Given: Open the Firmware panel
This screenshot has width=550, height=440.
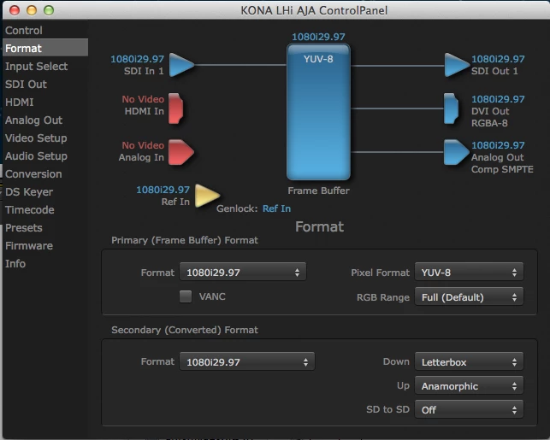Looking at the screenshot, I should click(x=45, y=245).
